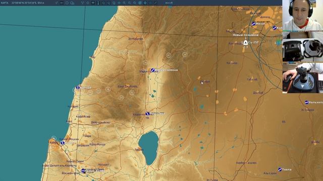Click helipad marker northwest of Хайфа
The width and height of the screenshot is (323, 181).
click(54, 138)
